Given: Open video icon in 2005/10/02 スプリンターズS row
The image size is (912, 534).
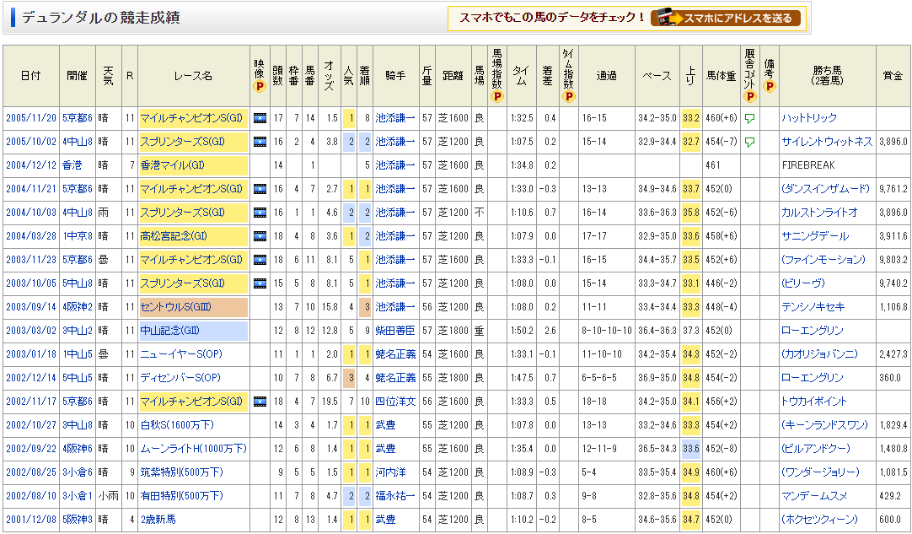Looking at the screenshot, I should [x=260, y=142].
